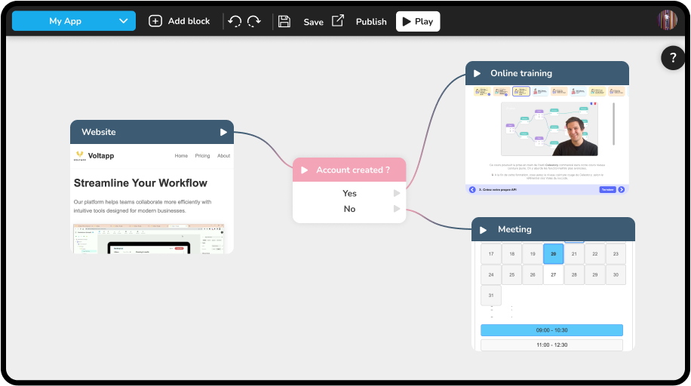Click the Publish button

click(x=371, y=22)
